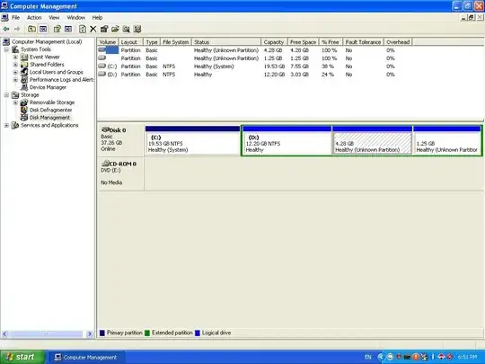Image resolution: width=485 pixels, height=364 pixels.
Task: Click the magnifier Explore toolbar icon
Action: (126, 29)
